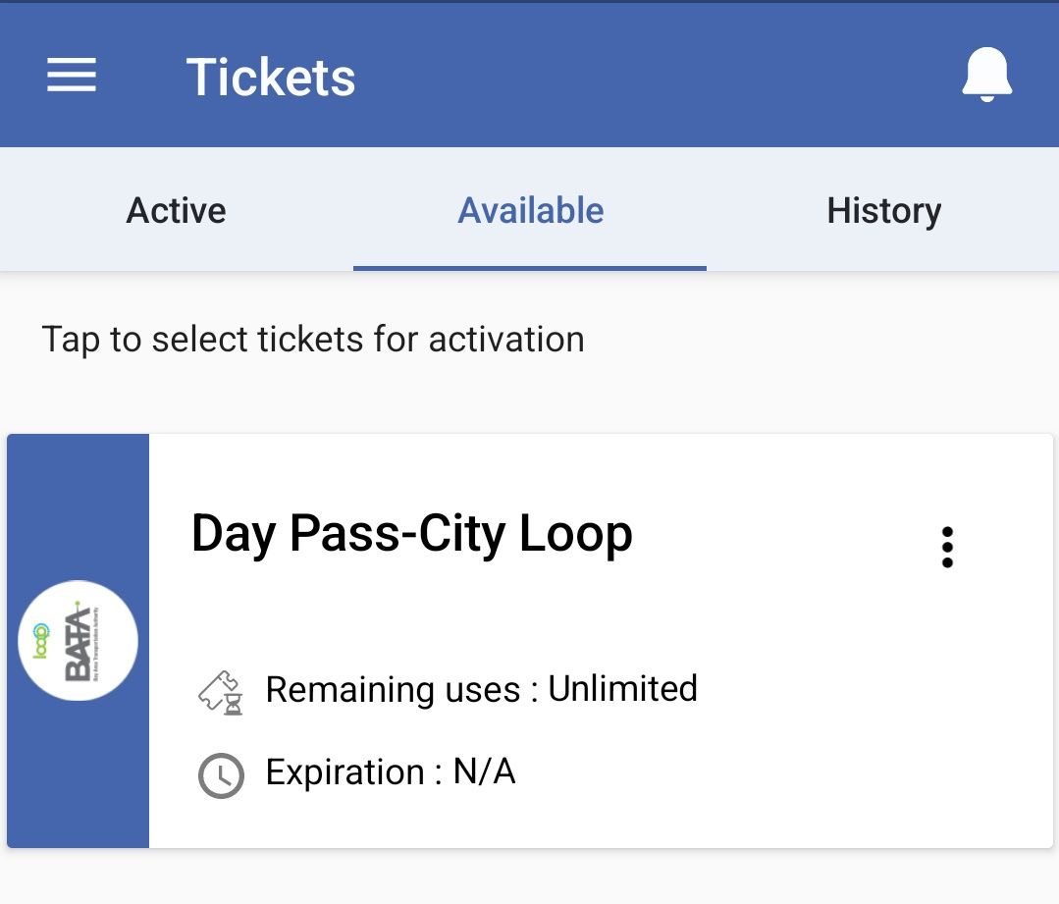Click the 'Expiration' label text
This screenshot has height=904, width=1059.
tap(344, 772)
